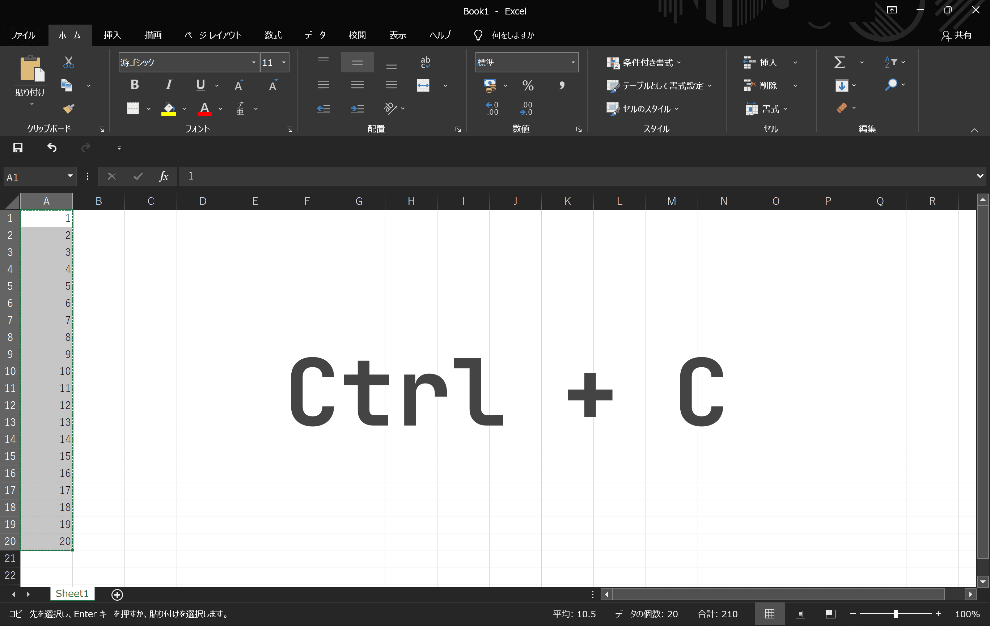Select the Sheet1 worksheet tab
This screenshot has width=990, height=626.
pyautogui.click(x=72, y=593)
